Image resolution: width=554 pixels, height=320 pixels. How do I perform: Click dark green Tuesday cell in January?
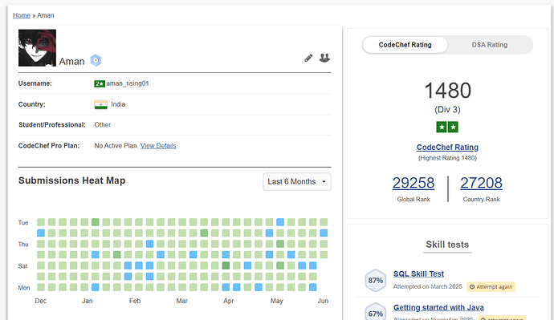[95, 222]
